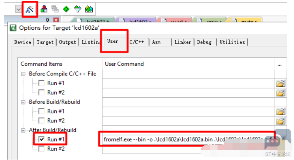Check the Before Build/Rebuild Run #2 checkbox
The height and width of the screenshot is (160, 294).
(41, 121)
